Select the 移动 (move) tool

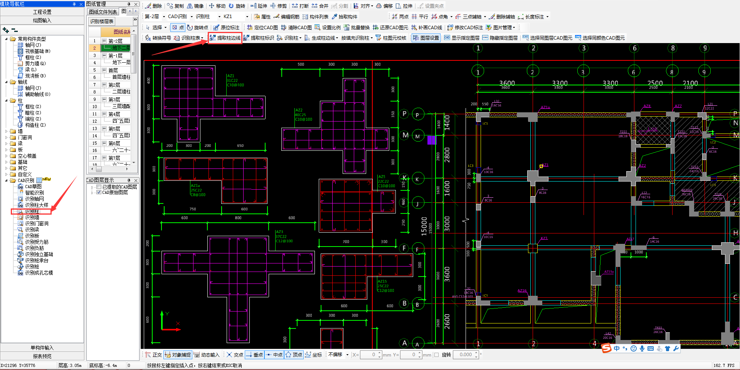pyautogui.click(x=217, y=6)
